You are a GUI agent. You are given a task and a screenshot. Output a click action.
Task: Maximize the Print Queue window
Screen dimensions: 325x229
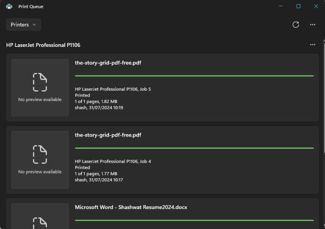pos(298,7)
